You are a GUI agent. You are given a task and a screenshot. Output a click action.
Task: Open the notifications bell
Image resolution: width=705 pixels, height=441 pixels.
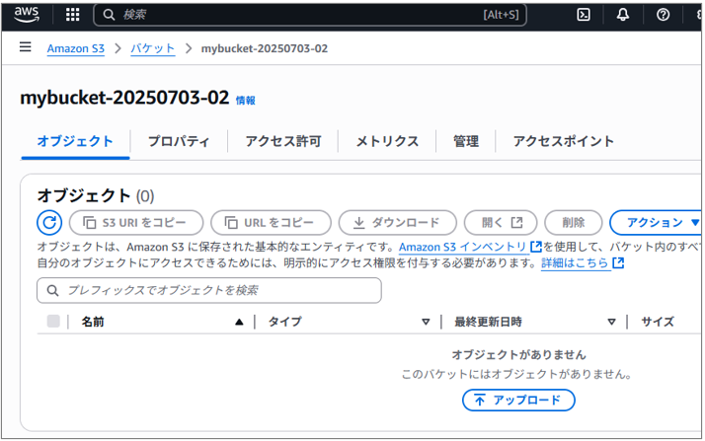point(623,15)
